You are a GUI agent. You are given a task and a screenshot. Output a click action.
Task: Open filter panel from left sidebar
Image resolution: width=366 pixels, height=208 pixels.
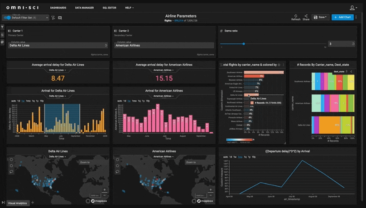tap(2, 27)
